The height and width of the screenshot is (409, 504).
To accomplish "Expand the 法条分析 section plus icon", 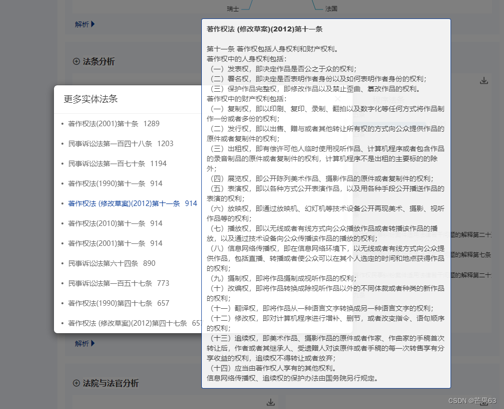I will click(x=76, y=61).
